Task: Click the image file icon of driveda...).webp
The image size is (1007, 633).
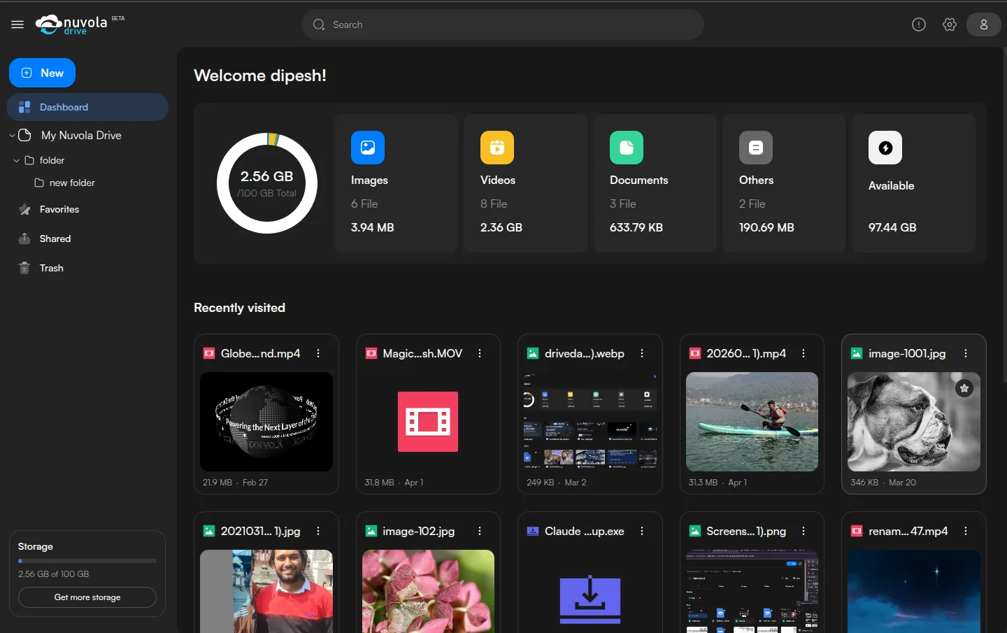Action: [533, 354]
